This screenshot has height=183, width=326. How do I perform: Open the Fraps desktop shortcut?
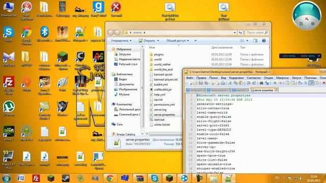pos(9,160)
